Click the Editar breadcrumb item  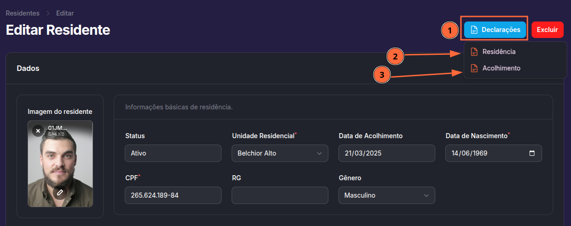click(65, 13)
